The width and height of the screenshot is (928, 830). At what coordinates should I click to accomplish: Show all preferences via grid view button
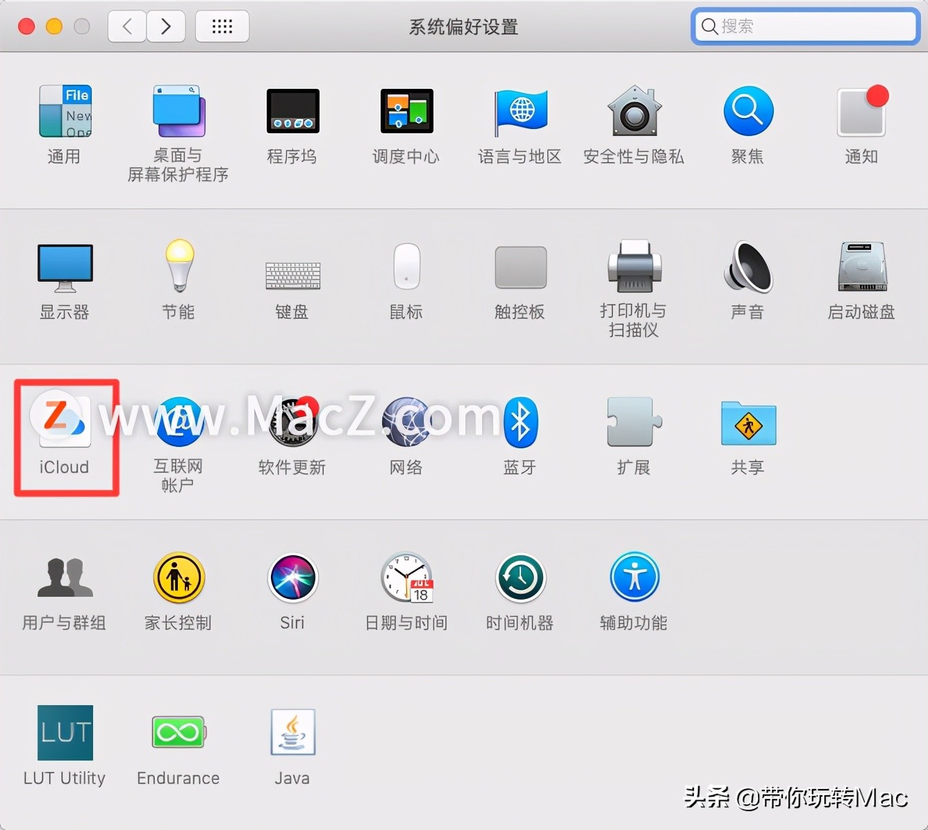click(222, 26)
